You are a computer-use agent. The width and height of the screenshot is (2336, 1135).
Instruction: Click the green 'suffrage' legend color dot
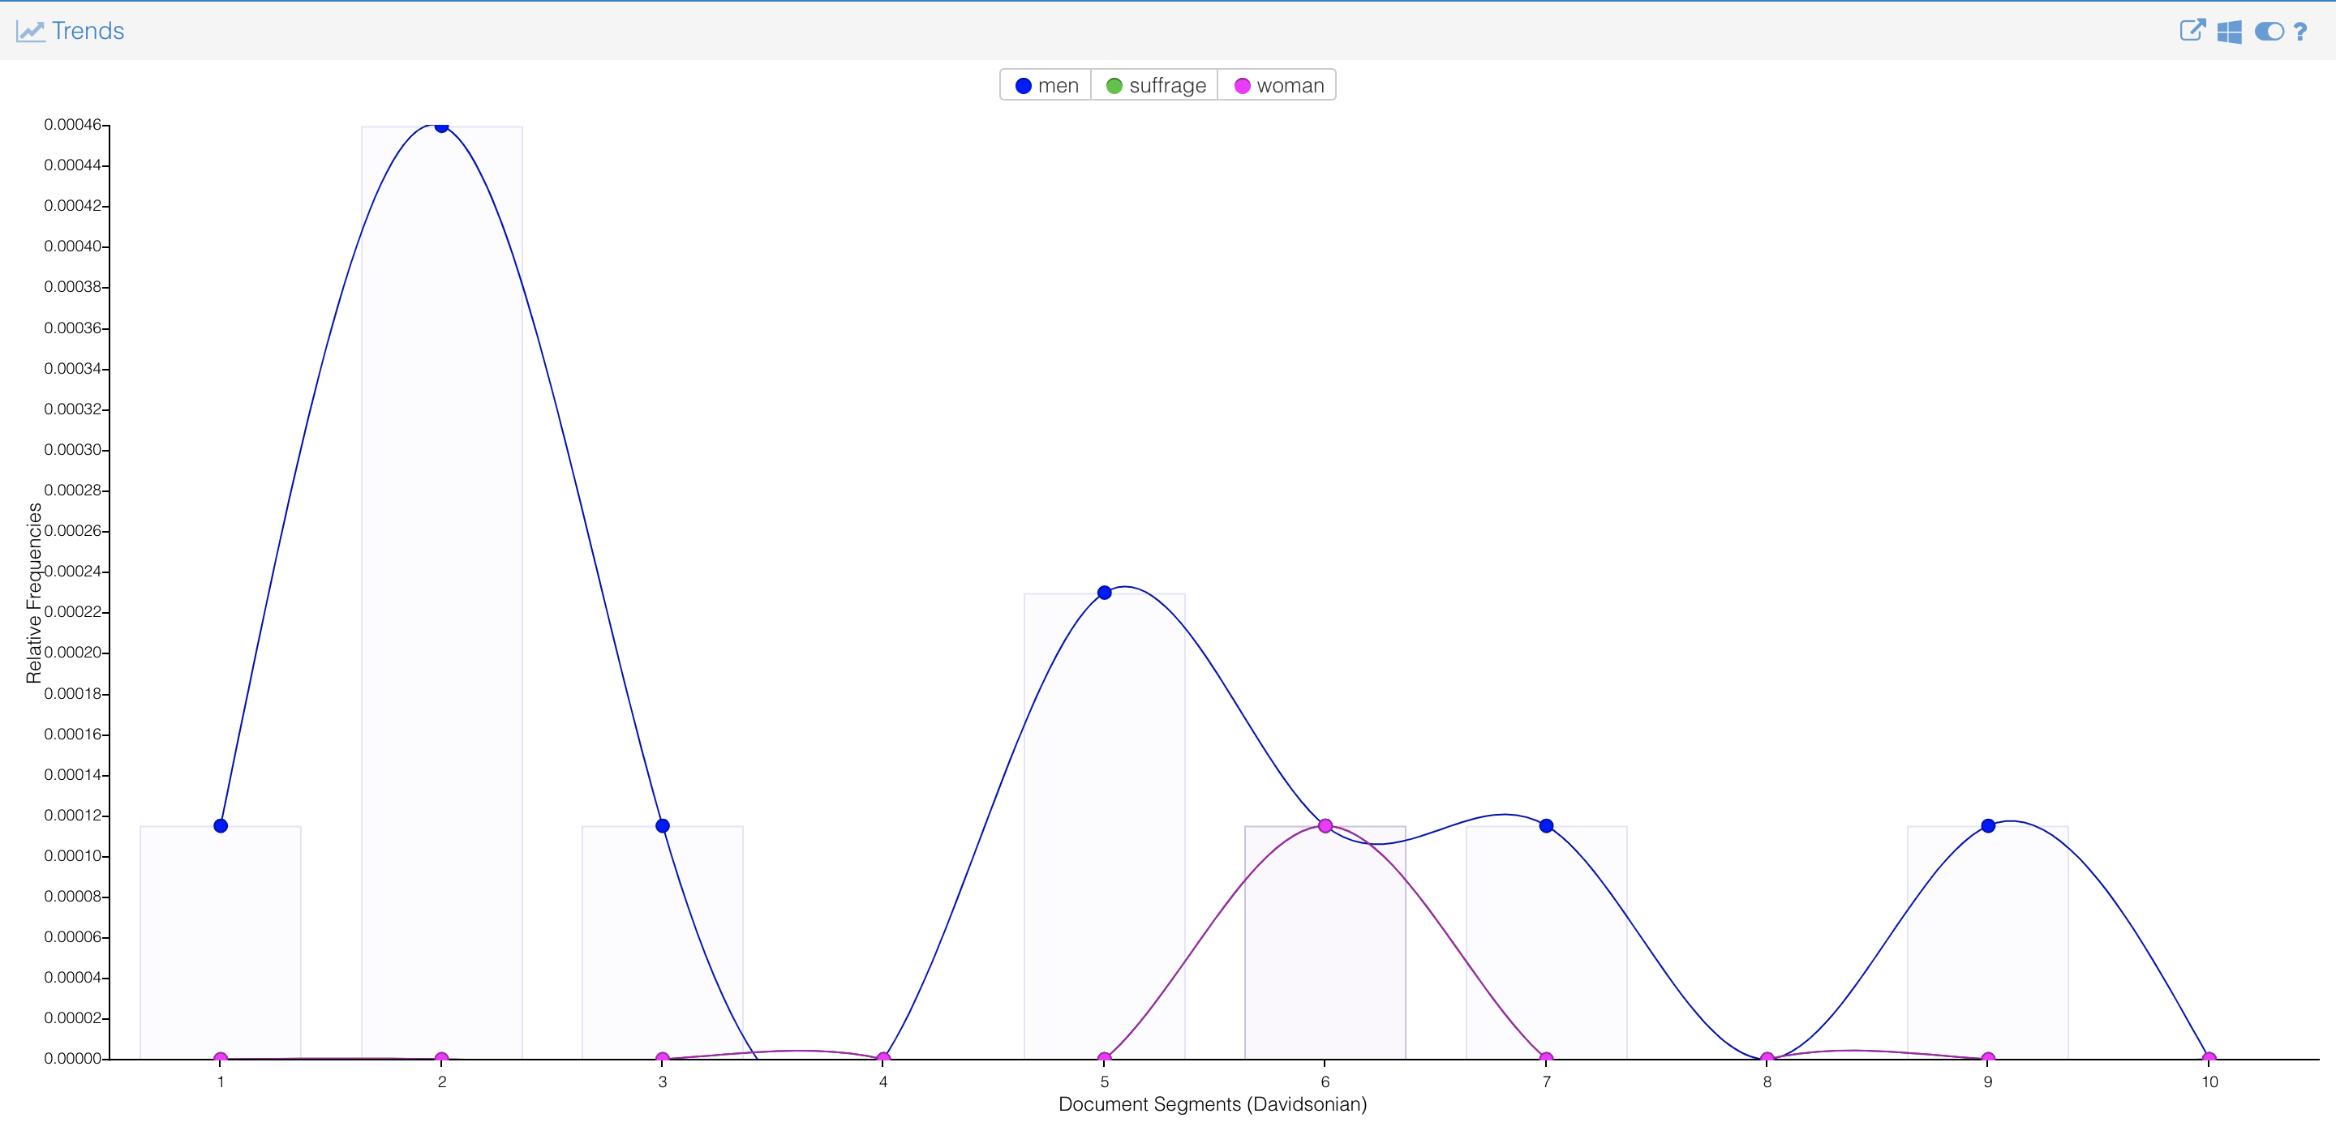(1114, 86)
